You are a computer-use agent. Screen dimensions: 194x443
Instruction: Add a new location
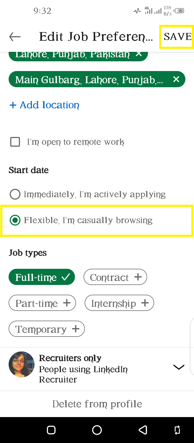tap(44, 105)
